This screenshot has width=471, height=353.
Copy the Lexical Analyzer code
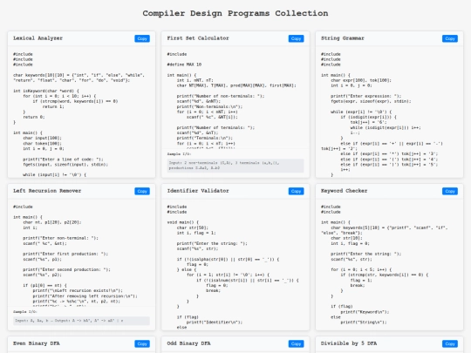[142, 38]
